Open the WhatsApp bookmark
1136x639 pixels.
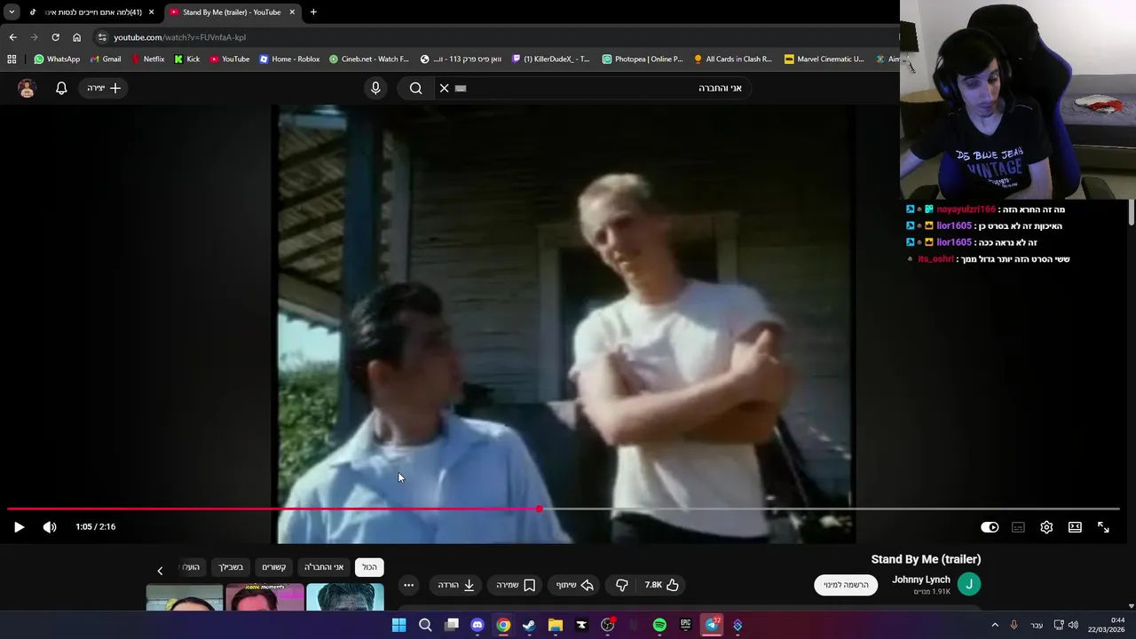[57, 59]
